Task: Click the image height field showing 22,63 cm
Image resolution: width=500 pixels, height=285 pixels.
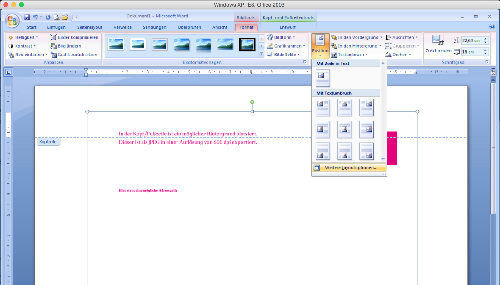Action: [x=472, y=40]
